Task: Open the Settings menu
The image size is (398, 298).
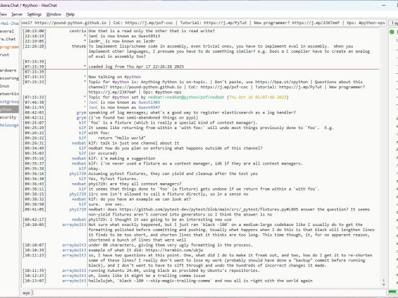Action: point(35,14)
